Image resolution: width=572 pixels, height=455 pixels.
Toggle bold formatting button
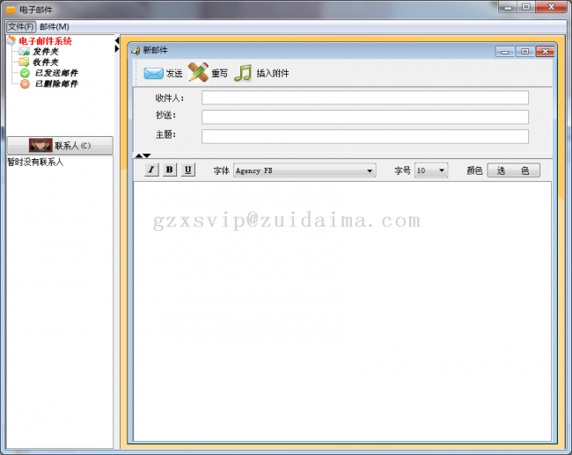(x=170, y=170)
